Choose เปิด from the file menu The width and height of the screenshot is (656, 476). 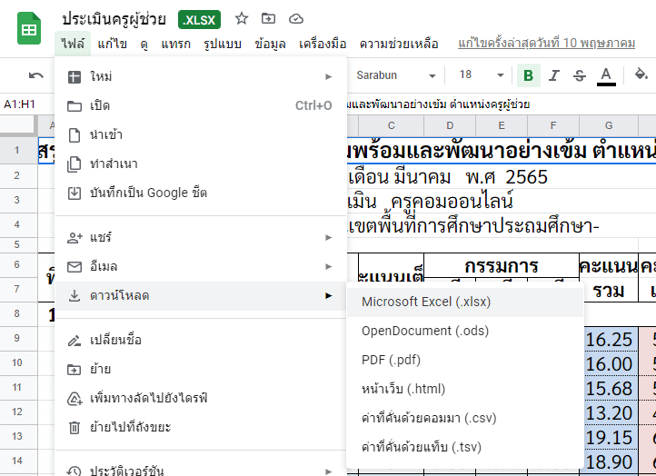coord(201,105)
